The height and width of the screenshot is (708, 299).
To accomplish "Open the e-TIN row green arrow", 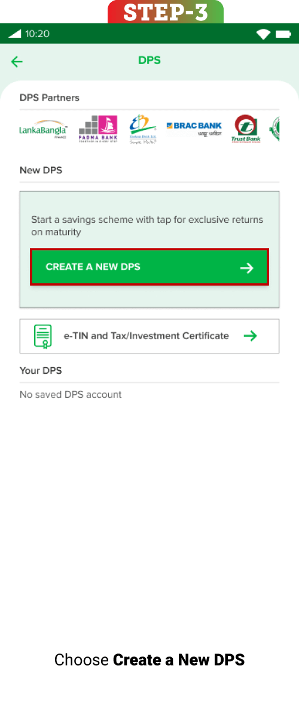I will (x=251, y=336).
